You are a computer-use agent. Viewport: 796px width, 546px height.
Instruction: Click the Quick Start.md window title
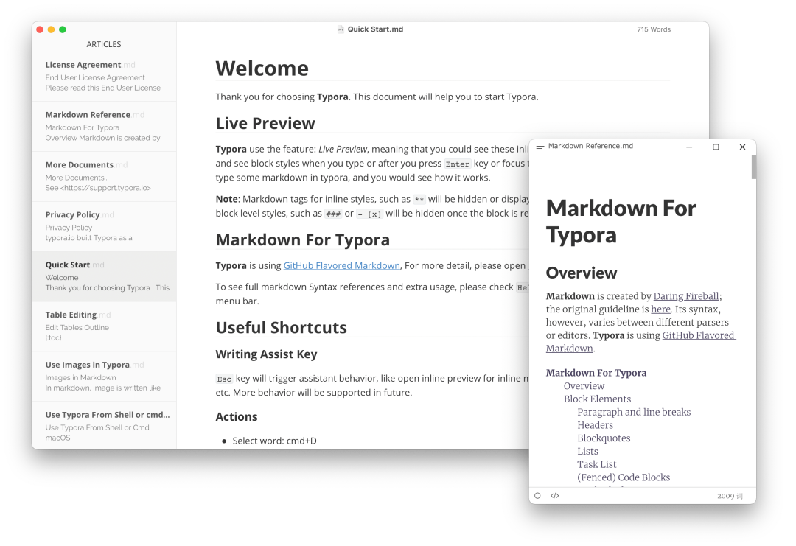click(375, 29)
